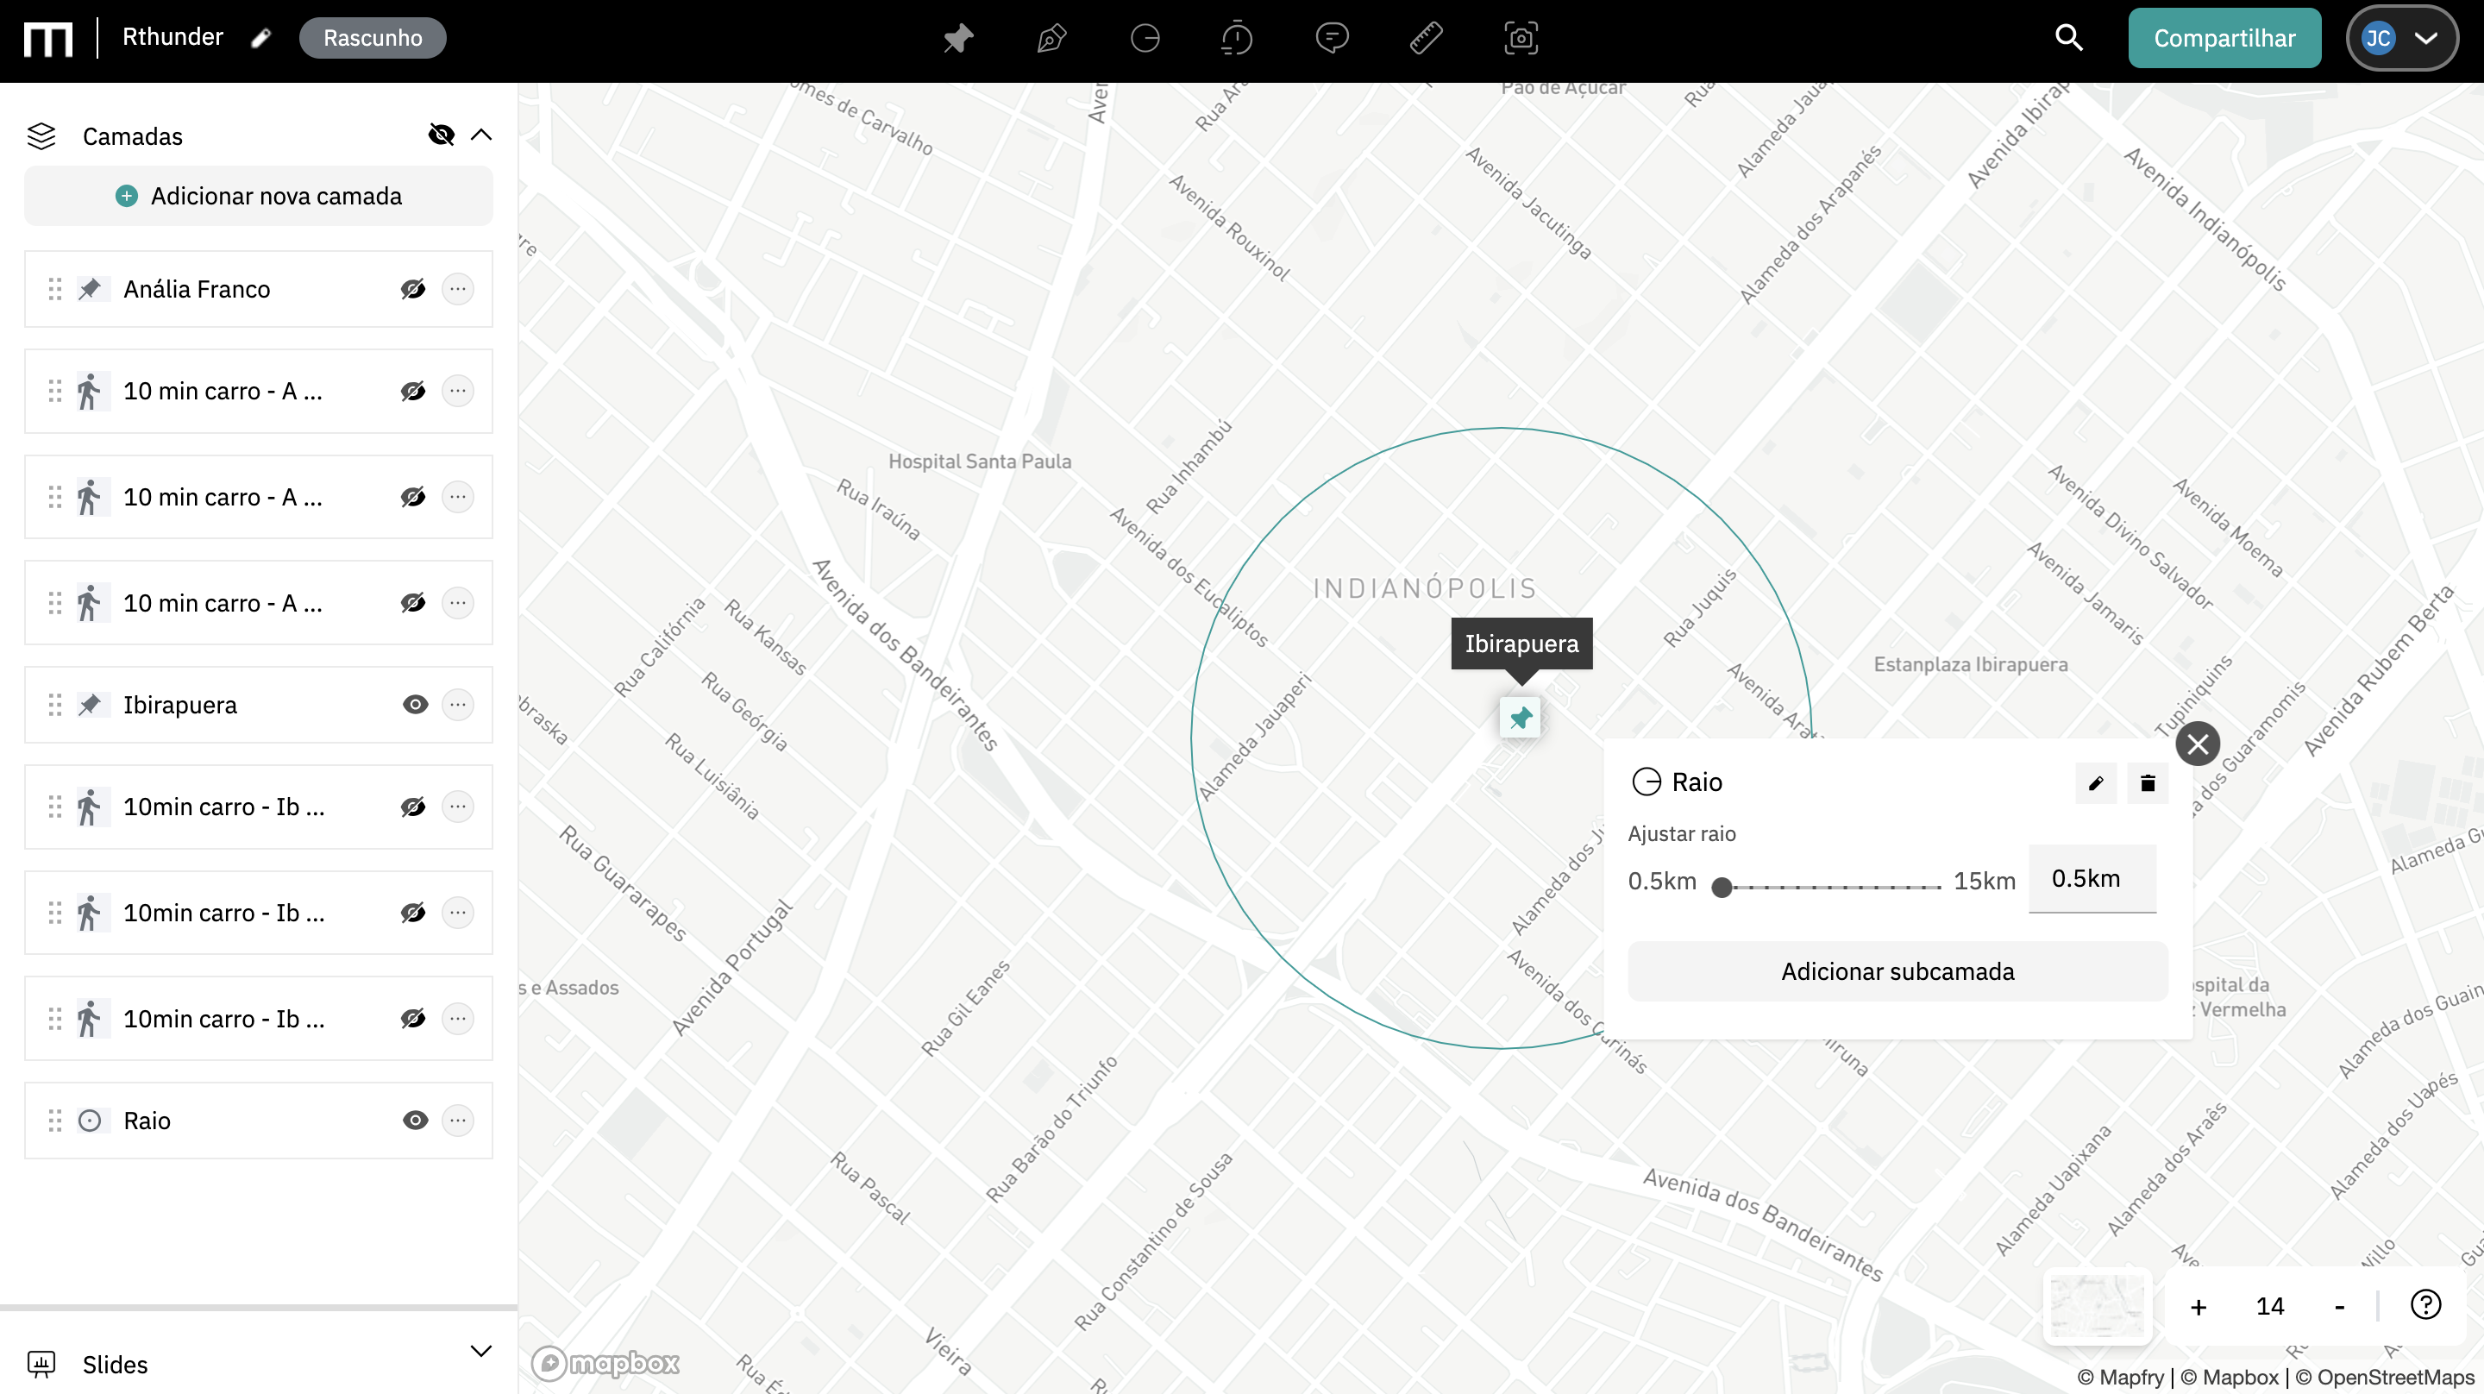Click the radius adjustment slider handle
This screenshot has width=2484, height=1394.
[1722, 887]
